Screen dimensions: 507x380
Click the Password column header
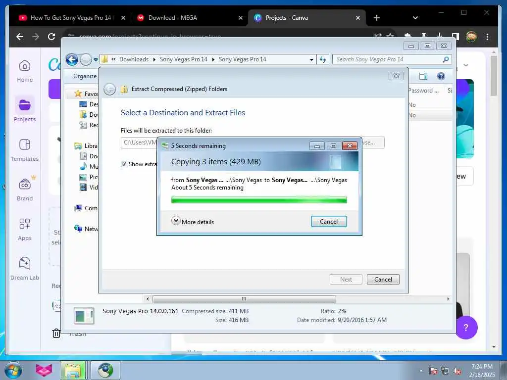pos(423,91)
